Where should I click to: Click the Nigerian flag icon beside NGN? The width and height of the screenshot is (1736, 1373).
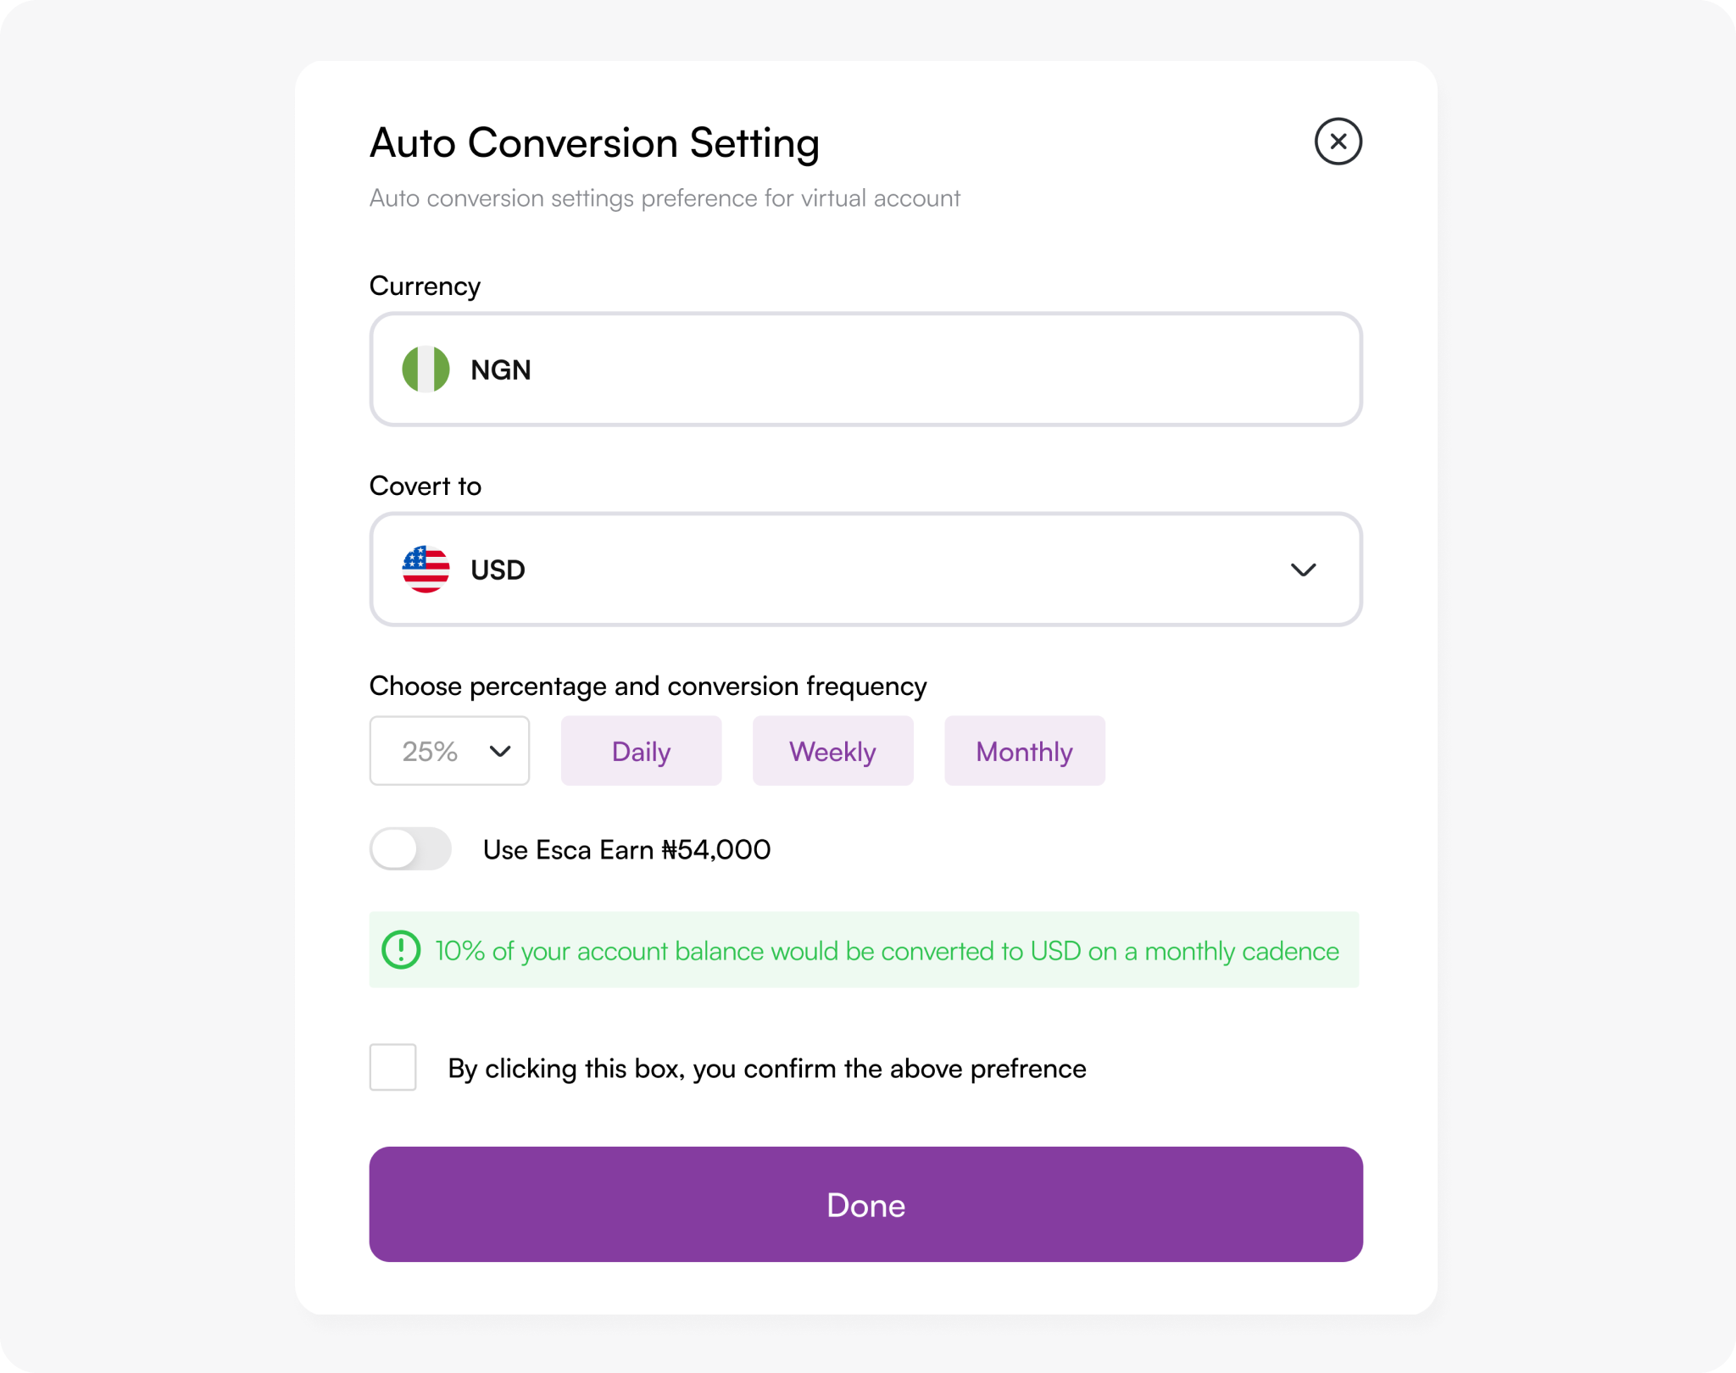427,370
